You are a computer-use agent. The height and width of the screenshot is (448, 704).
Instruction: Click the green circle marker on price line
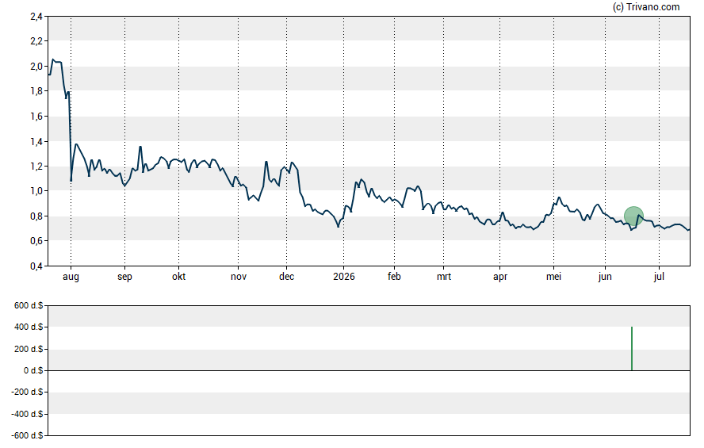click(x=633, y=216)
